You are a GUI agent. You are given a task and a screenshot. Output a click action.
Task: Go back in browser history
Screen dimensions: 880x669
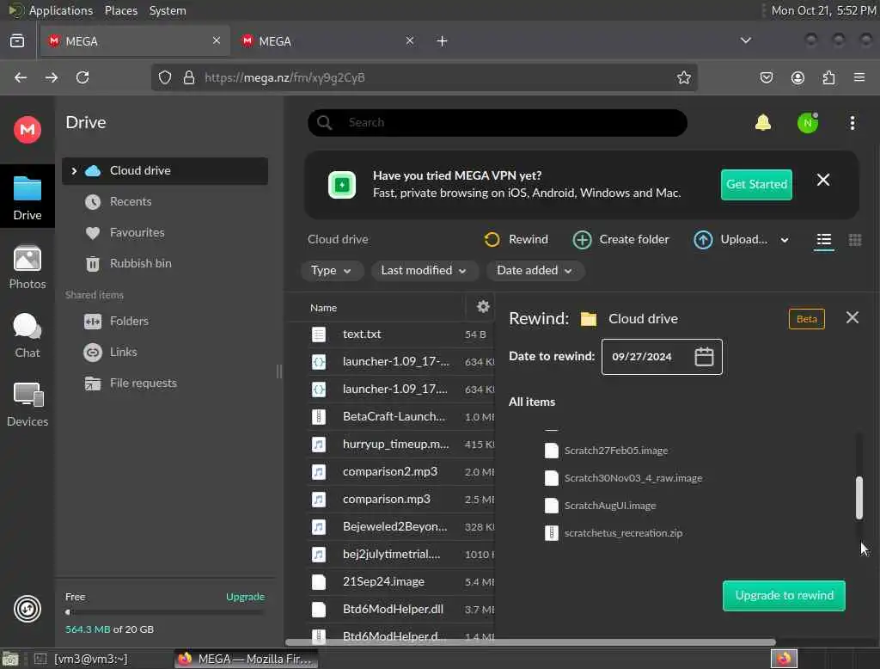21,77
